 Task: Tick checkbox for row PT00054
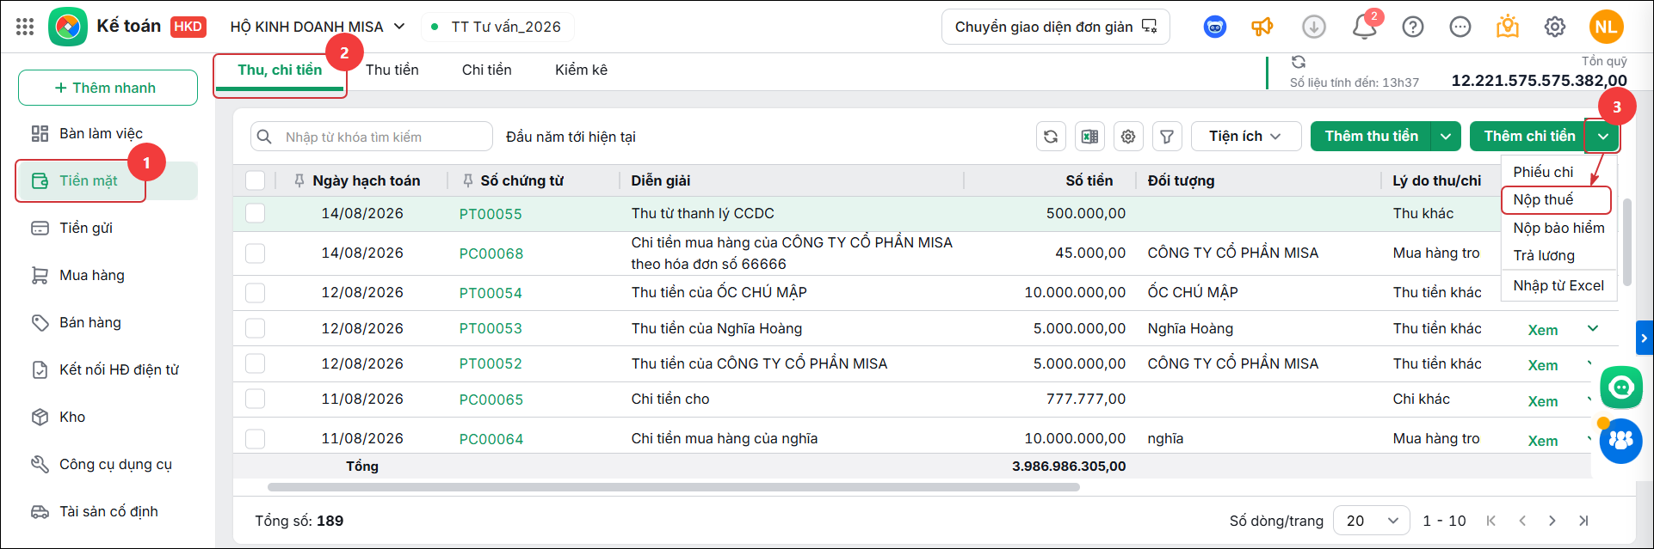(256, 292)
